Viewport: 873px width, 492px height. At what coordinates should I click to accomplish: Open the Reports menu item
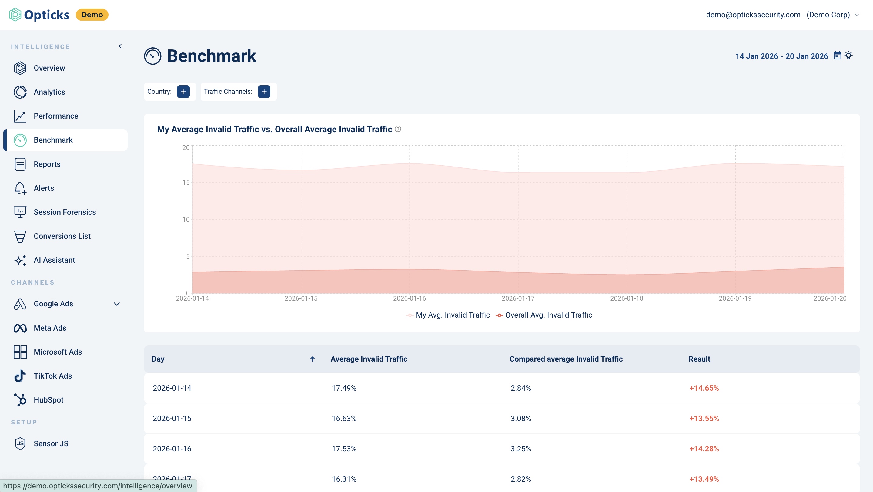[47, 164]
